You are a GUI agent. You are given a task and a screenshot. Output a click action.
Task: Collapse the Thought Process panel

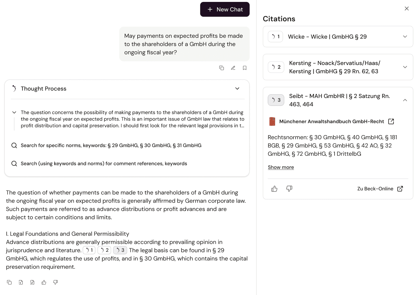237,88
